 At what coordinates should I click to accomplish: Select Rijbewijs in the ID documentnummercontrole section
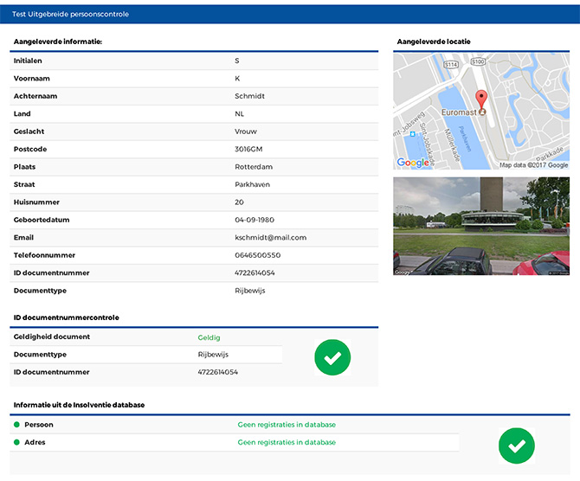coord(213,355)
